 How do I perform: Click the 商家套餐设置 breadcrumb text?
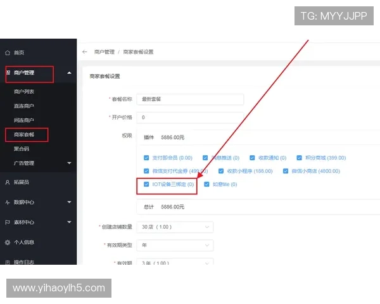[138, 52]
